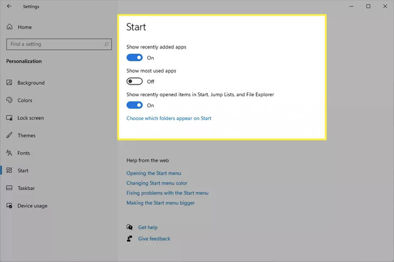Screen dimensions: 394x262
Task: Open Device usage via its icon
Action: click(x=9, y=206)
